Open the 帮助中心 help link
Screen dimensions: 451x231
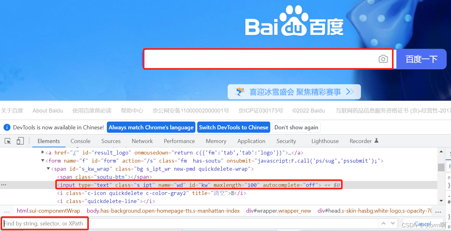(x=132, y=111)
